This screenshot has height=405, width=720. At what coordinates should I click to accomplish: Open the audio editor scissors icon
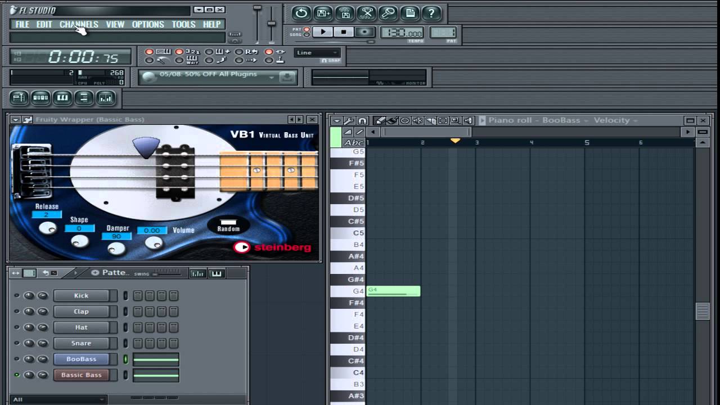[x=367, y=13]
